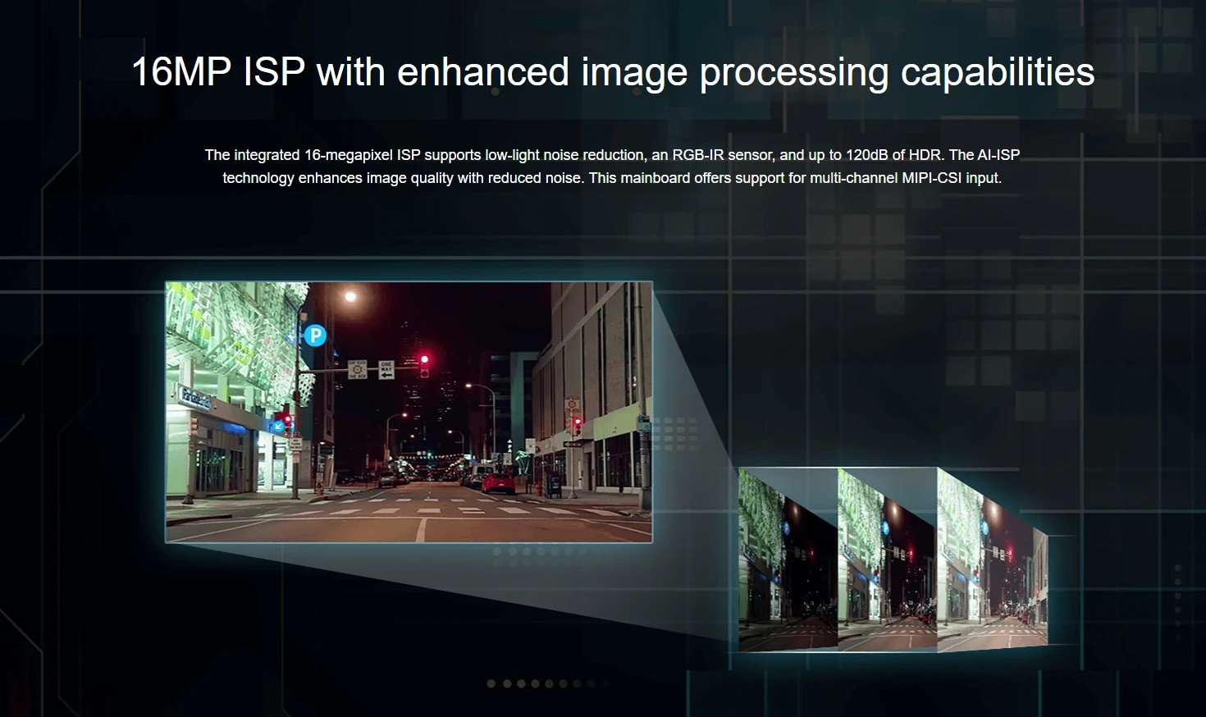This screenshot has width=1206, height=717.
Task: Click the bright street lamp at top
Action: [350, 297]
